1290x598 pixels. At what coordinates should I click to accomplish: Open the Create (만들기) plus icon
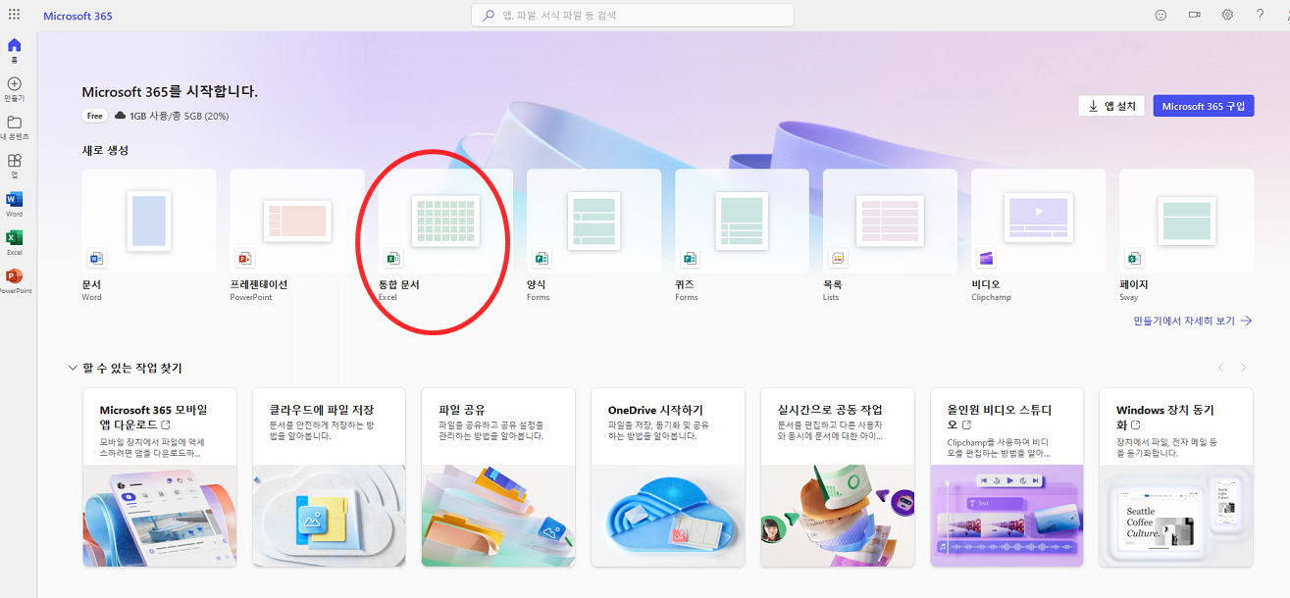point(14,84)
